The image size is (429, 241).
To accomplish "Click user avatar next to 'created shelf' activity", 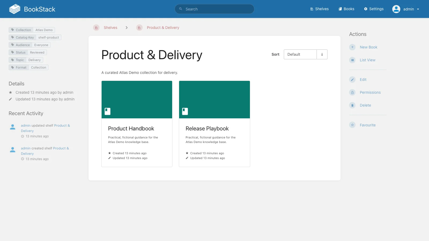I will 13,150.
